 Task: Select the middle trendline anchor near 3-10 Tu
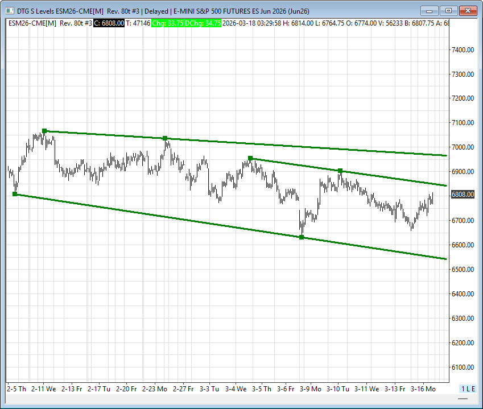(340, 171)
